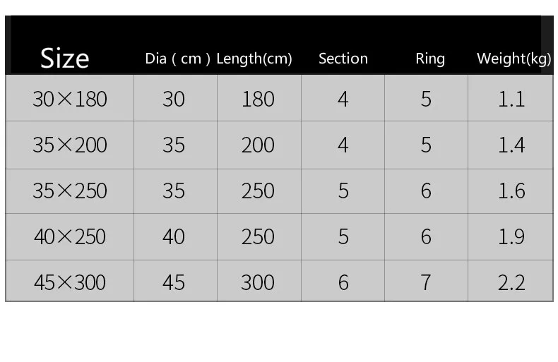Viewport: 558px width, 362px height.
Task: Click the Weight(kg) column header
Action: pos(514,59)
